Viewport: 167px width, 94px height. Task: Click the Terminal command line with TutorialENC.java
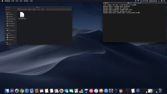[x=121, y=13]
